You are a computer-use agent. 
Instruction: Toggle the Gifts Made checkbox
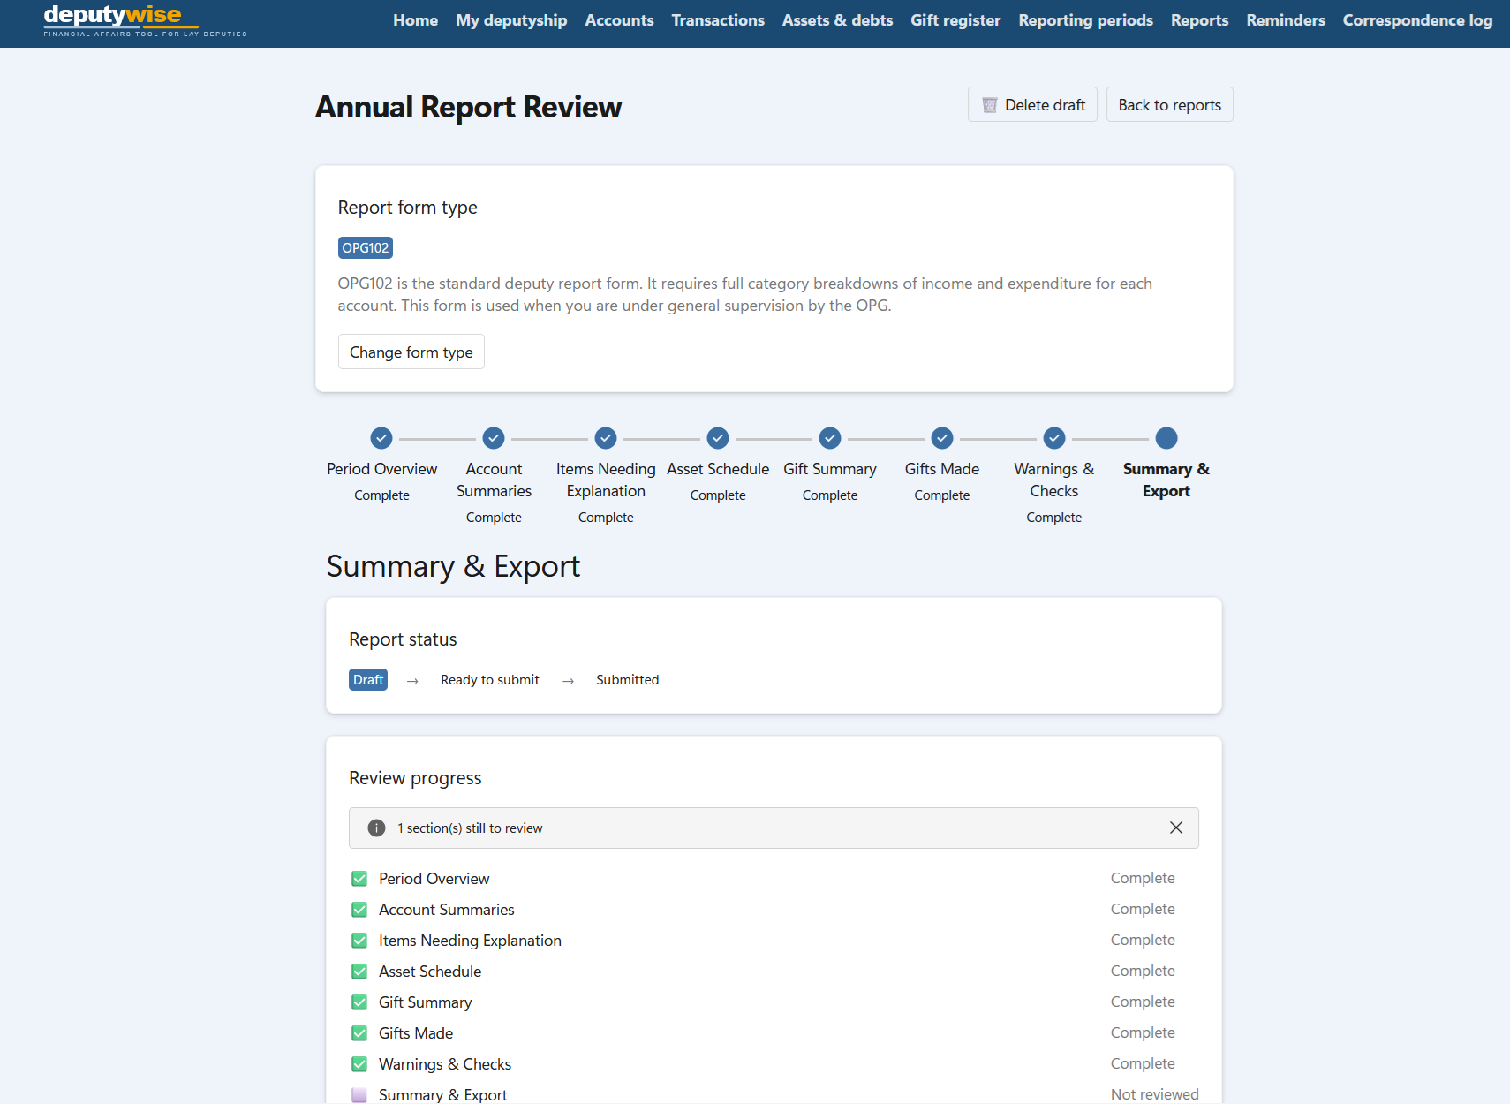click(x=359, y=1033)
